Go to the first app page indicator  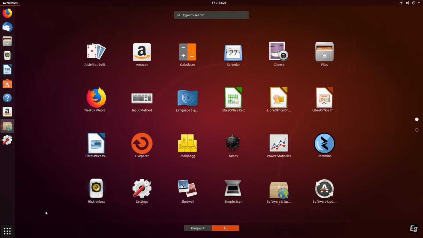pos(417,119)
